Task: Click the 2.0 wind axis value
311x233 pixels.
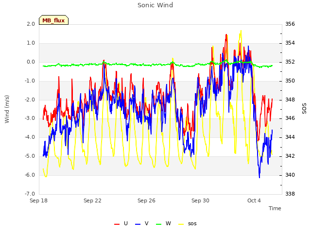Action: click(x=31, y=24)
